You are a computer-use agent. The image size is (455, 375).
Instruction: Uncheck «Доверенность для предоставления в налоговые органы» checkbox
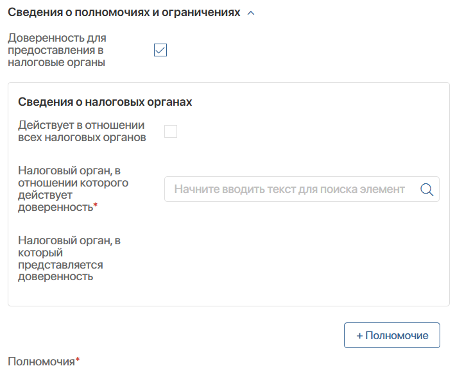tap(160, 50)
